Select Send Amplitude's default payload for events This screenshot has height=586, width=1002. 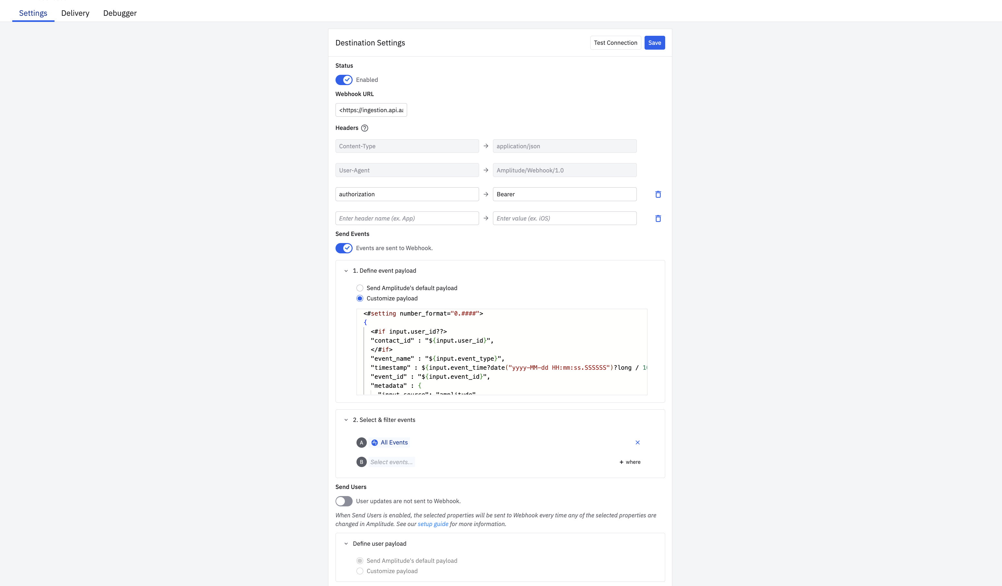[x=360, y=288]
